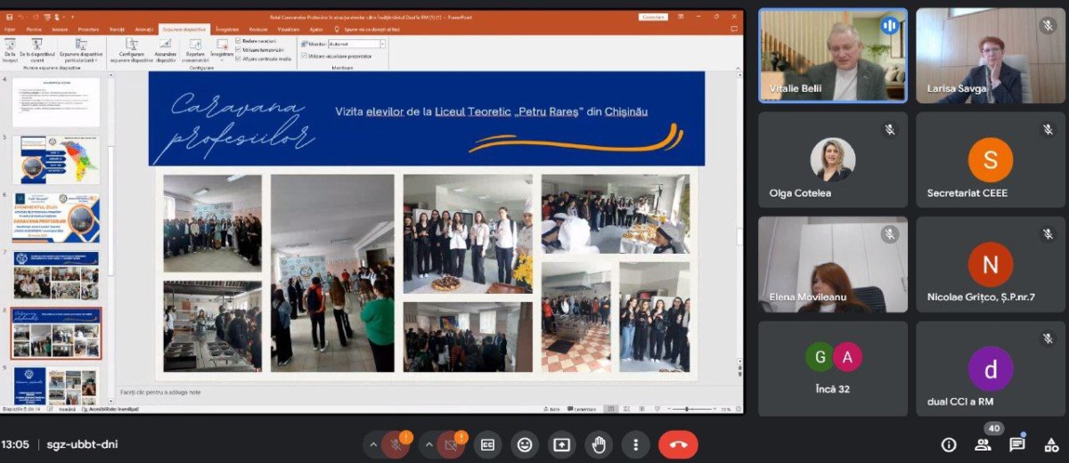Raise hand in the meeting
Screen dimensions: 1069x463
[599, 444]
